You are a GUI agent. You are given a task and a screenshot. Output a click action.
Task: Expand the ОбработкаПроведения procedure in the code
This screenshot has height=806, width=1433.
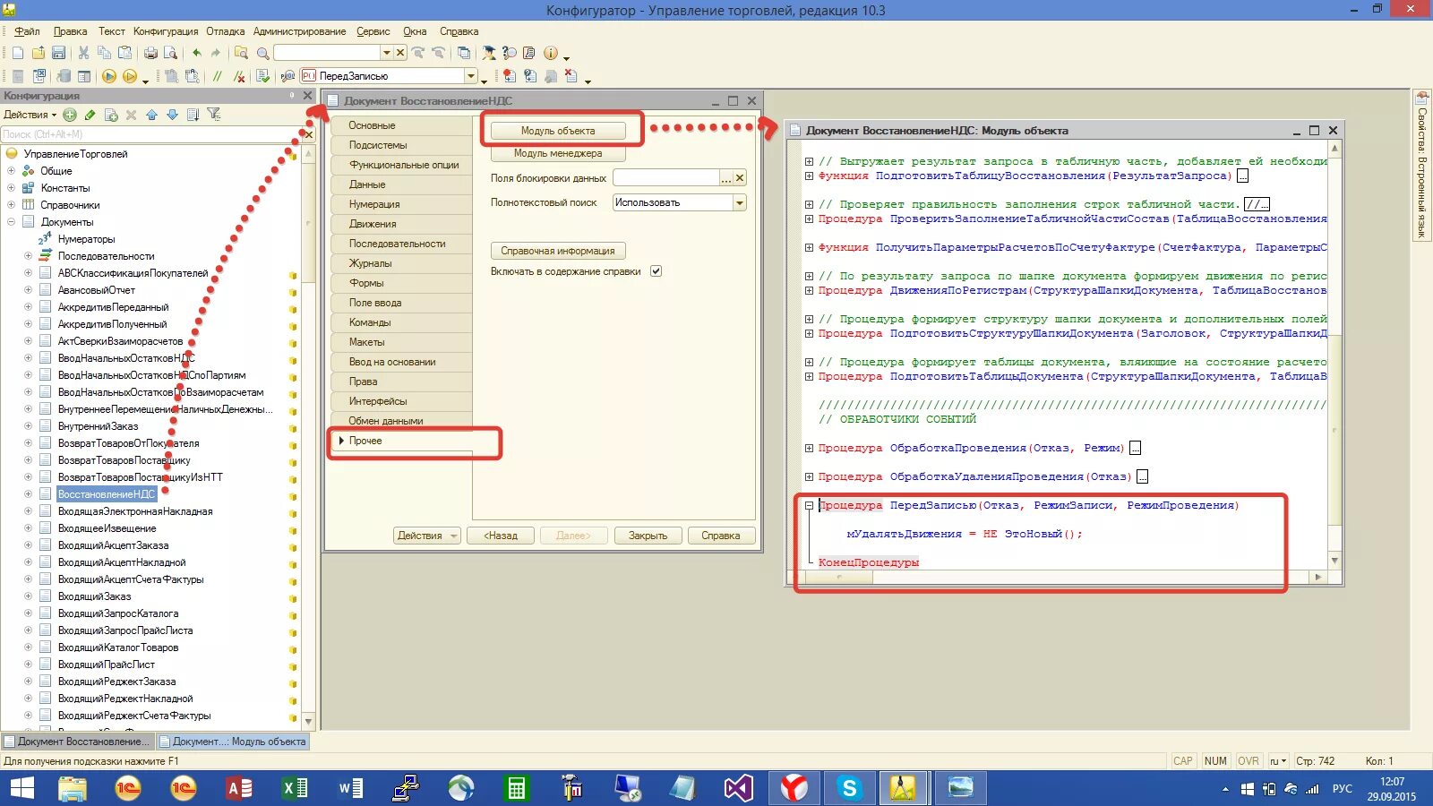pos(809,448)
